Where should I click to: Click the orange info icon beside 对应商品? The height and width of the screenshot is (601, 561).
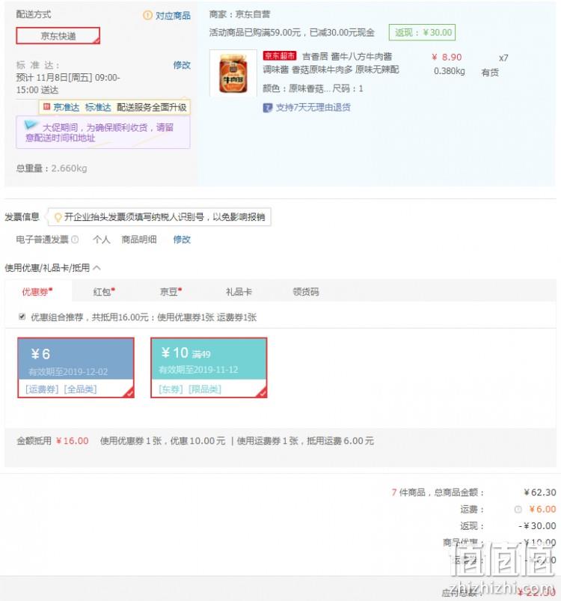tap(147, 15)
